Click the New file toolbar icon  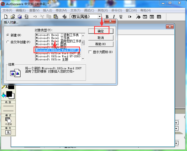tap(6, 17)
